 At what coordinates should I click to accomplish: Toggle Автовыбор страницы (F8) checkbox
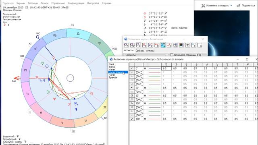(172, 55)
